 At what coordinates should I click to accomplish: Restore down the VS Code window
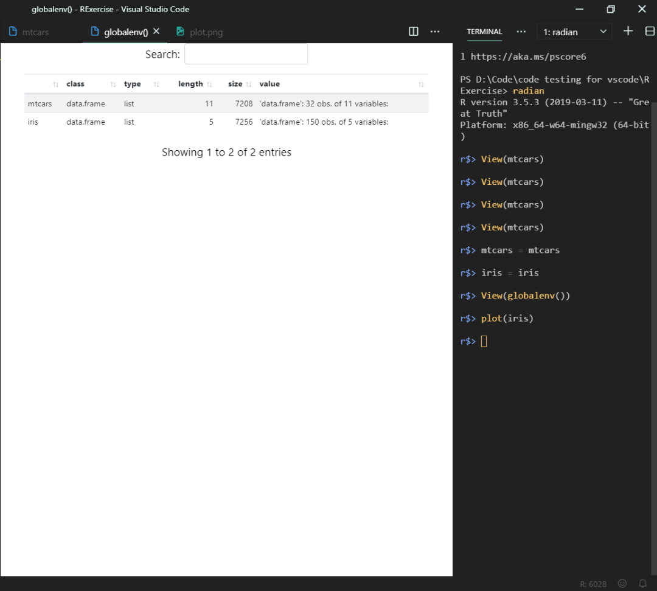pos(611,9)
